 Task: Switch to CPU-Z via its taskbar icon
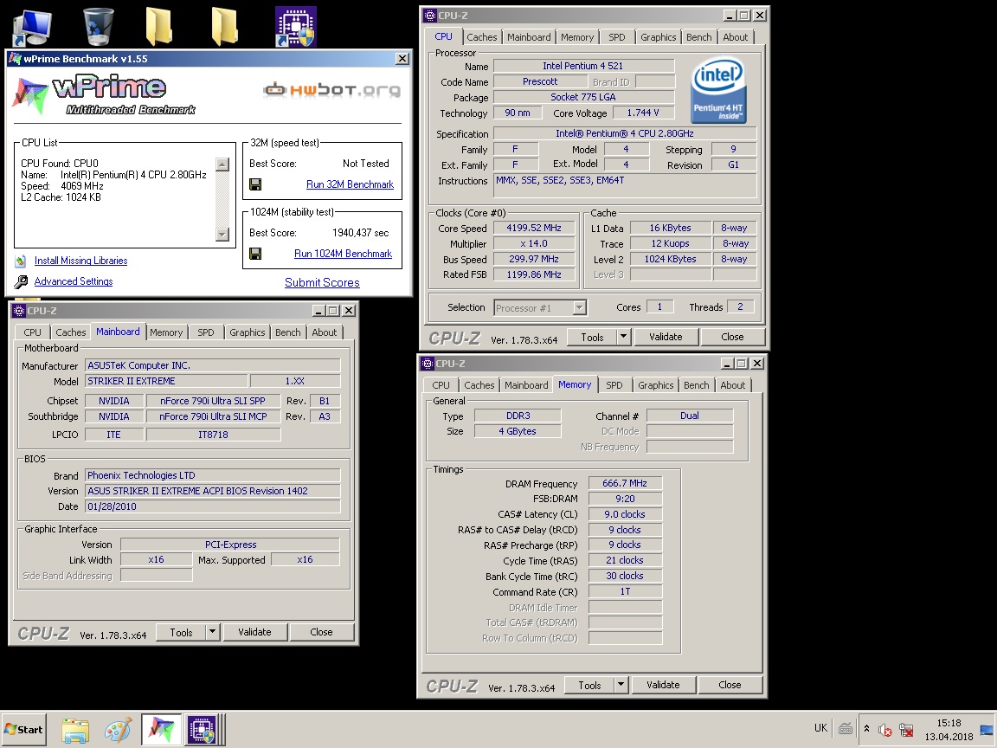click(203, 730)
